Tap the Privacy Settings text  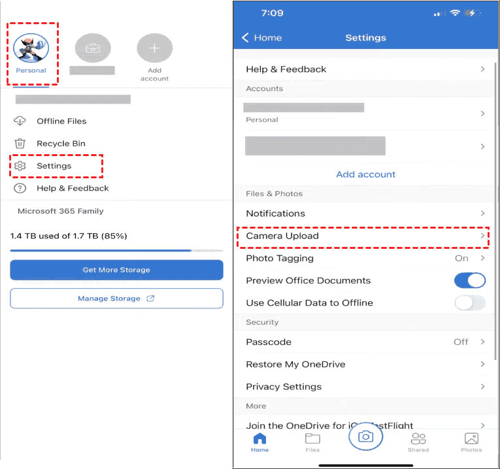284,387
